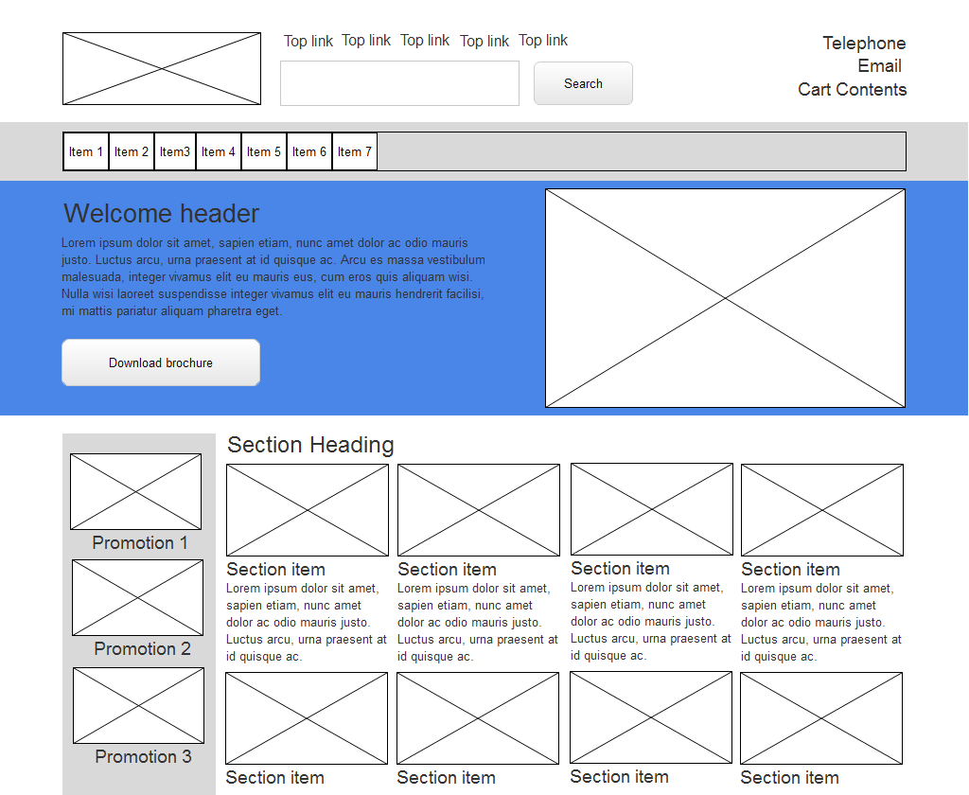Click first Section item title in top row

(275, 570)
